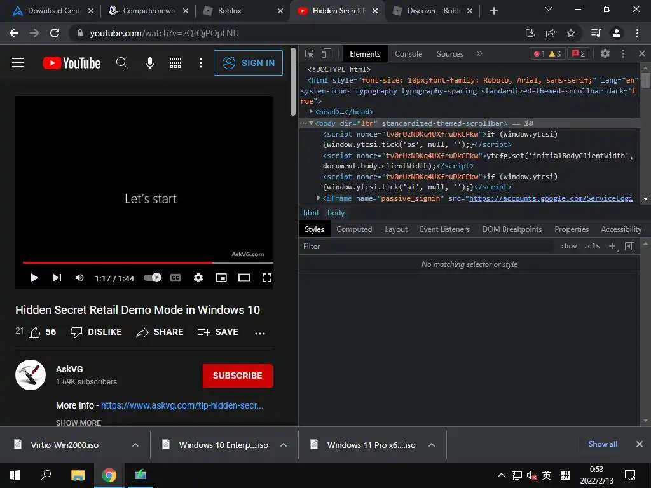Play the video
Image resolution: width=651 pixels, height=488 pixels.
point(34,278)
